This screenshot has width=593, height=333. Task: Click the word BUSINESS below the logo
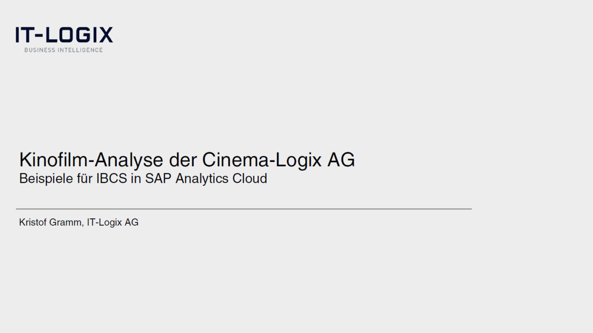(40, 50)
